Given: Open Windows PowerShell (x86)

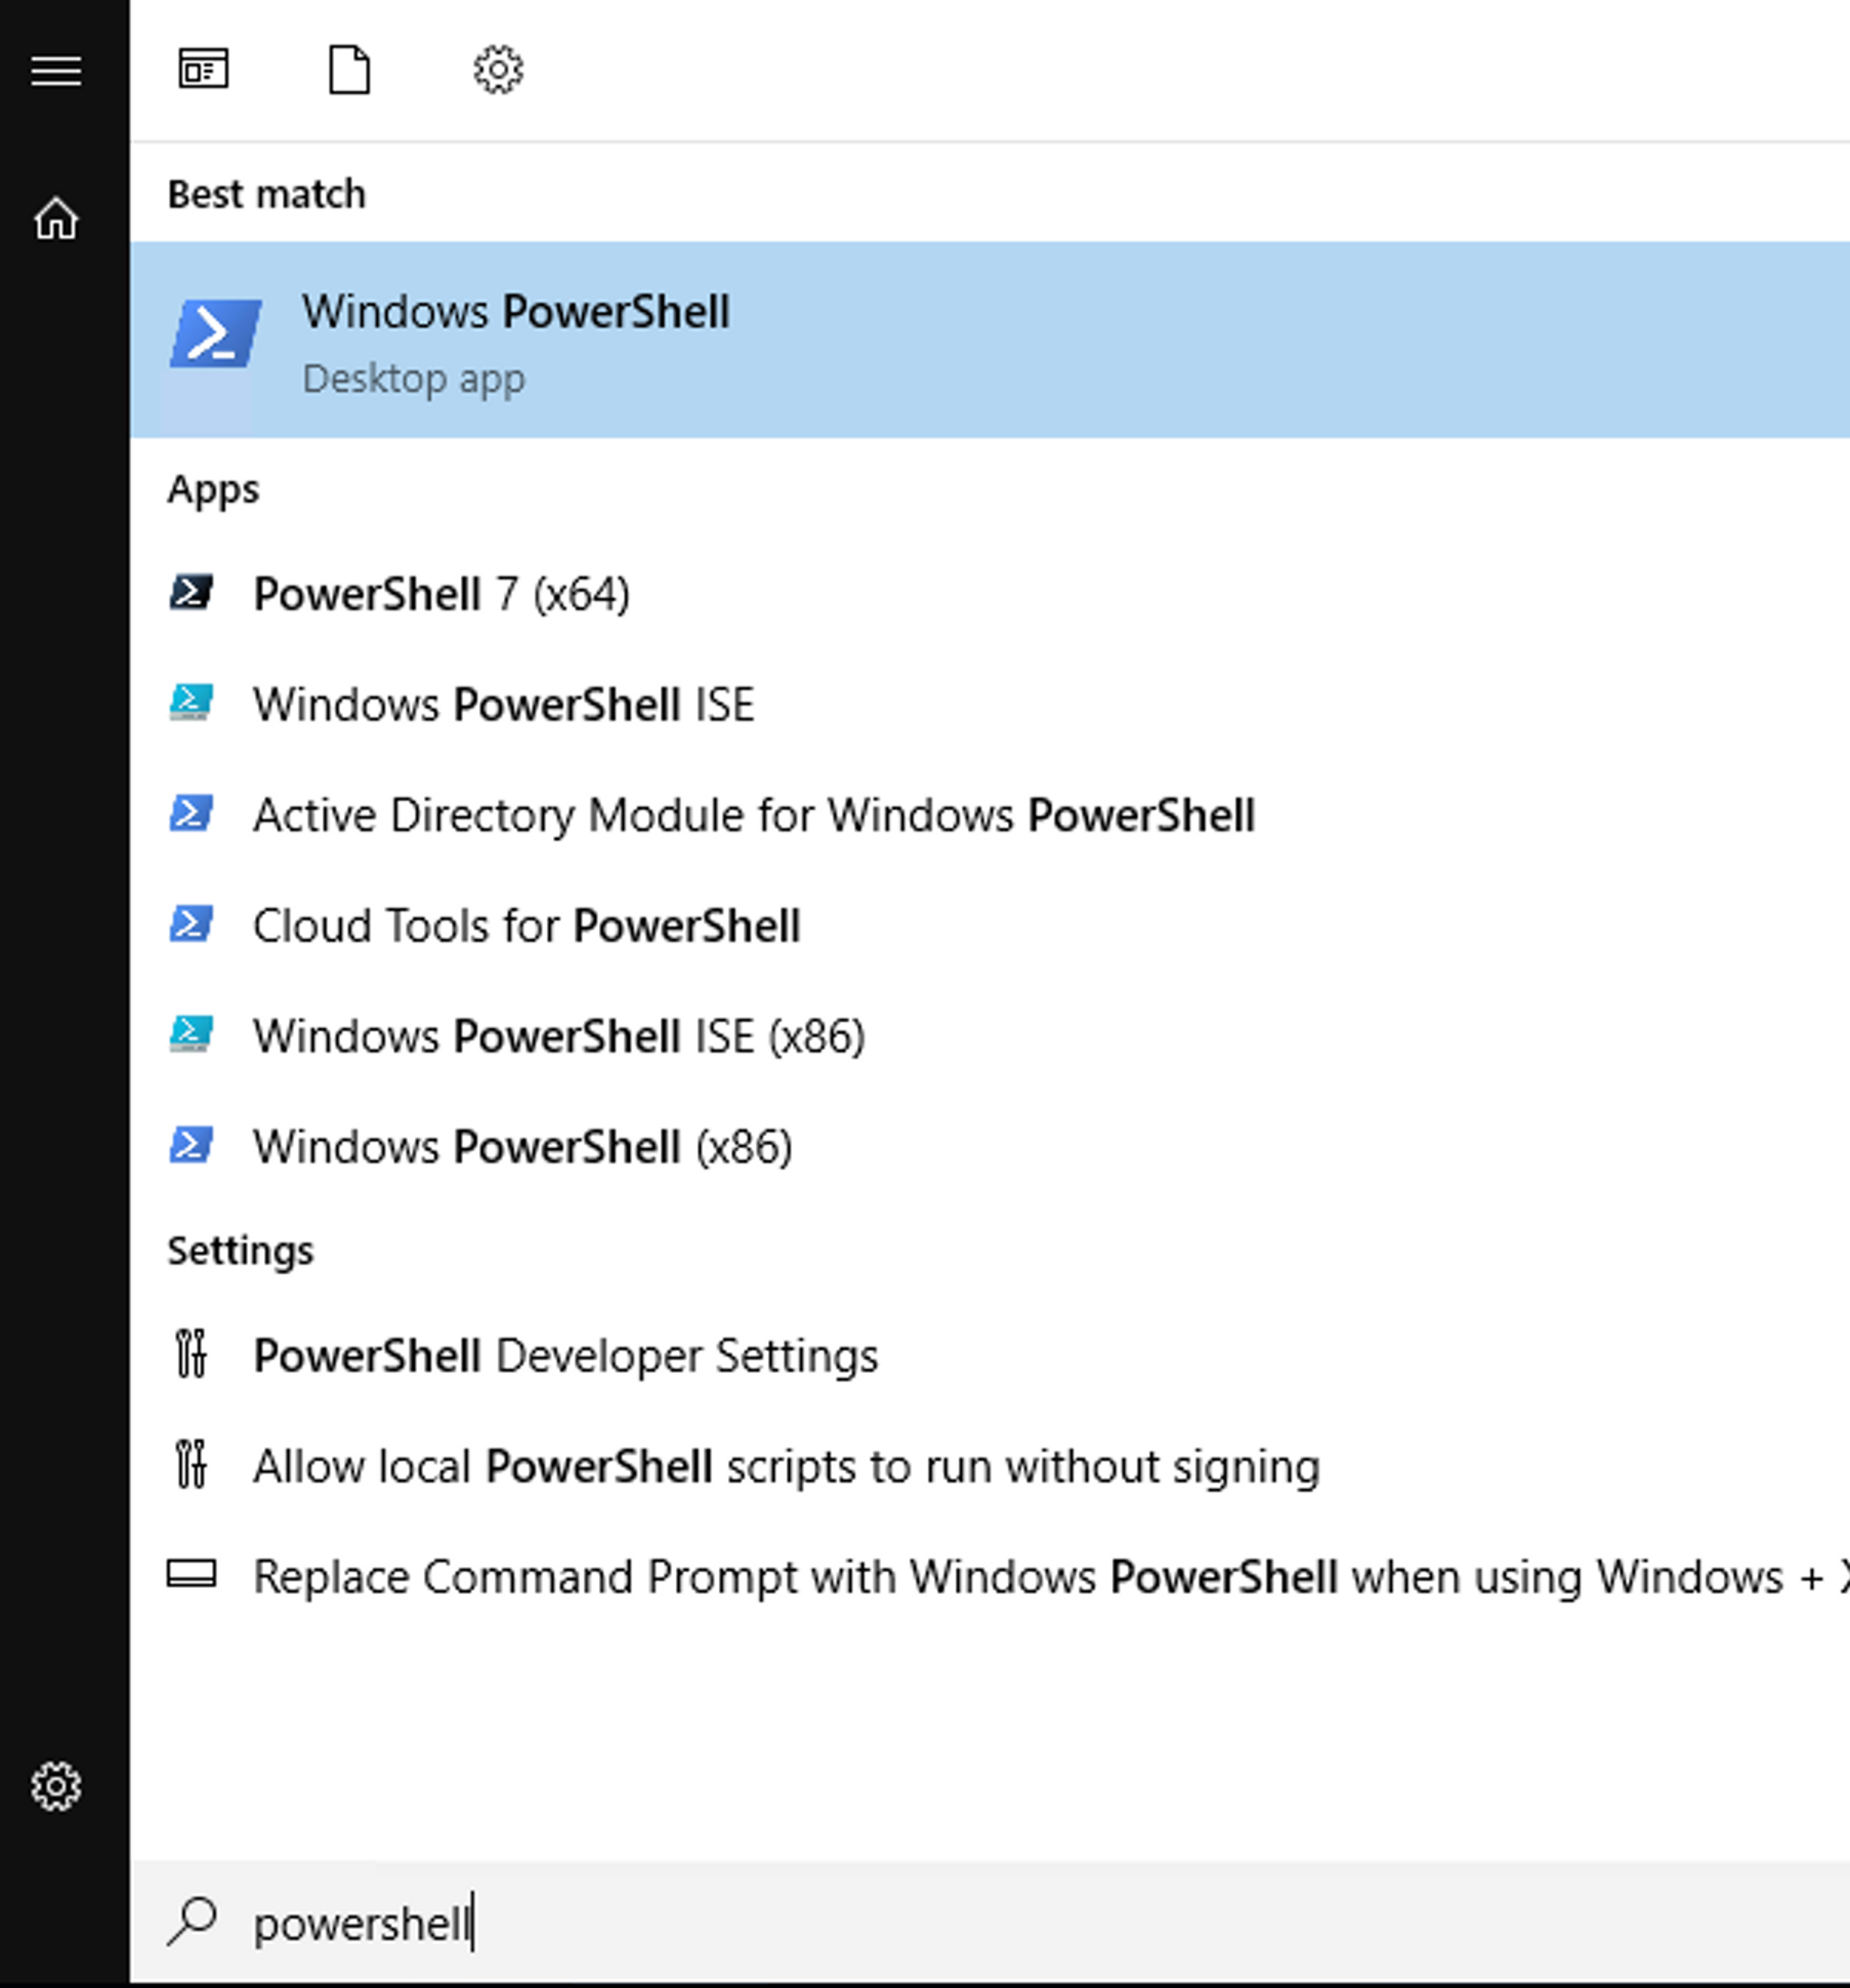Looking at the screenshot, I should coord(522,1146).
